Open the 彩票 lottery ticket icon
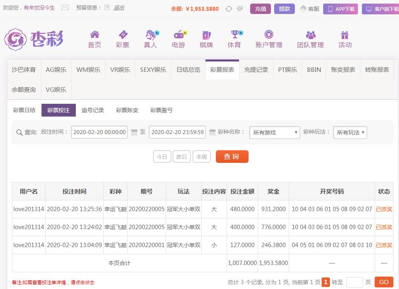399x289 pixels. click(122, 35)
